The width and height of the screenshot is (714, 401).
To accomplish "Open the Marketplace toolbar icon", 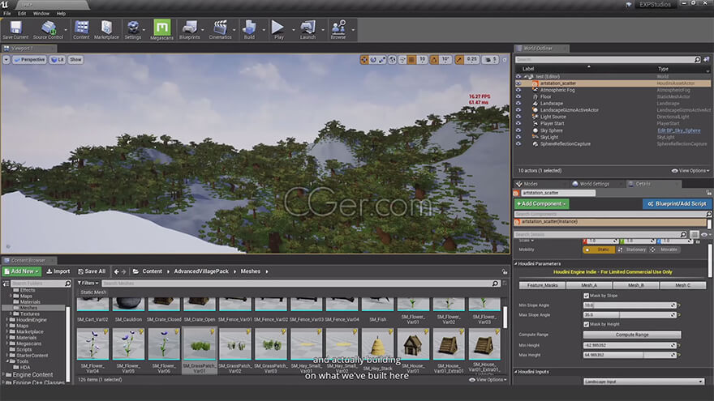I will point(106,30).
